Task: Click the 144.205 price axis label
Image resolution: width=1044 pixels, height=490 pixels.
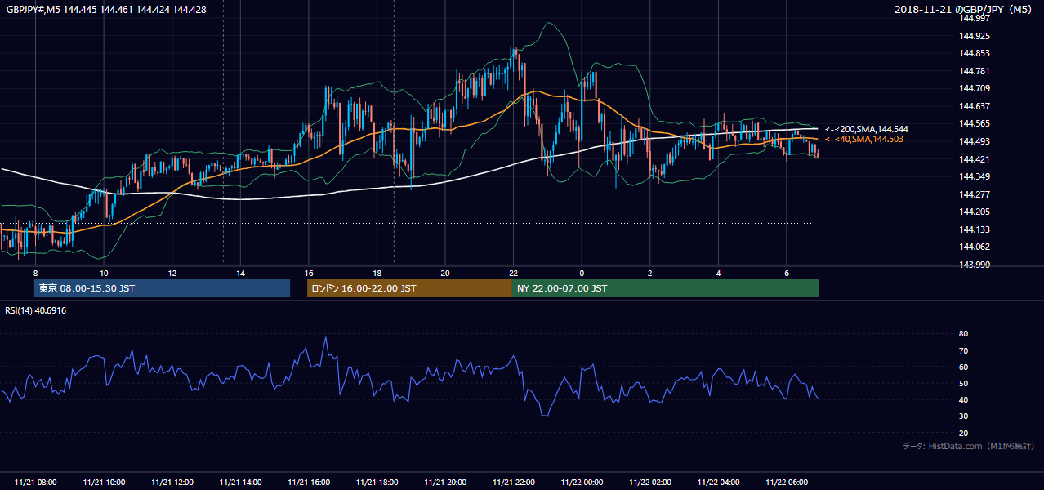Action: 975,212
